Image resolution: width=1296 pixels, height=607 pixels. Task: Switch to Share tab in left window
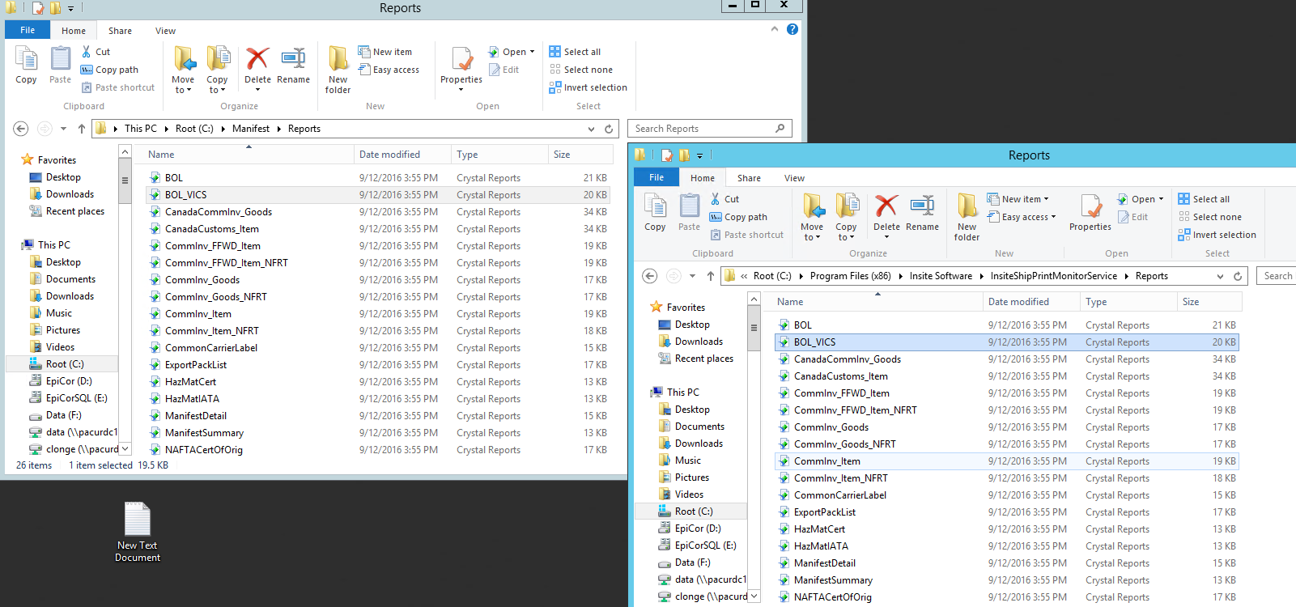(x=120, y=31)
